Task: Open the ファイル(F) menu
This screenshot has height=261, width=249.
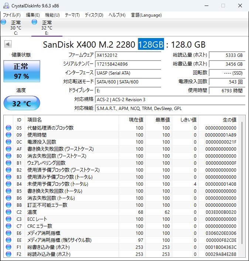Action: click(12, 15)
